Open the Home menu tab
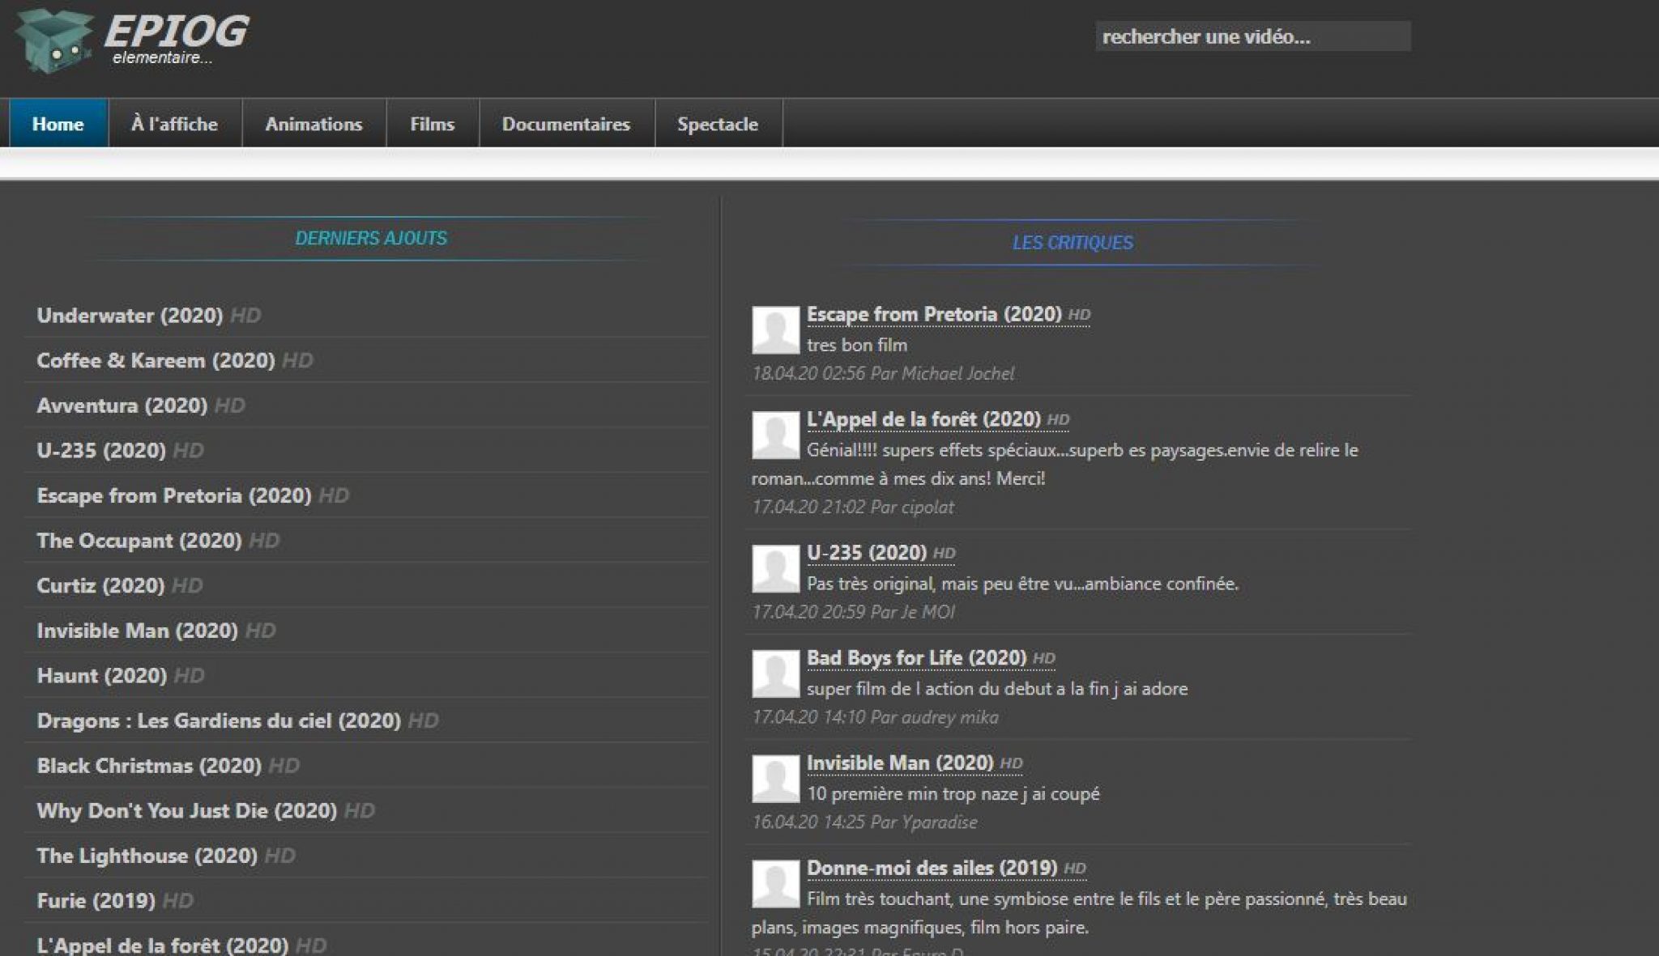This screenshot has width=1659, height=956. pos(58,124)
